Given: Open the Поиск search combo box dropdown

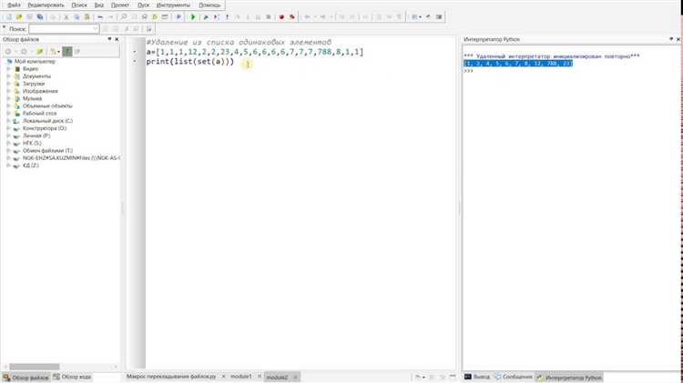Looking at the screenshot, I should 96,29.
